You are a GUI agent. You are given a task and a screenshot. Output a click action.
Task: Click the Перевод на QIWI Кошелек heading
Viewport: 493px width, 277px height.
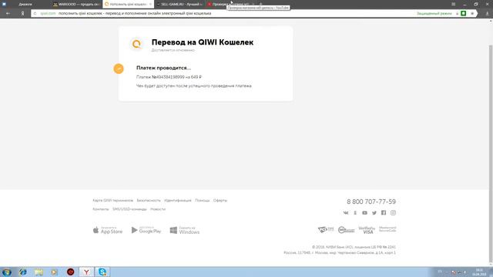[x=203, y=42]
